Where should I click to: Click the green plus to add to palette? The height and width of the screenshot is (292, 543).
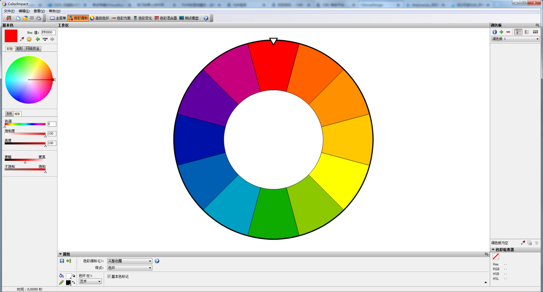[x=501, y=32]
